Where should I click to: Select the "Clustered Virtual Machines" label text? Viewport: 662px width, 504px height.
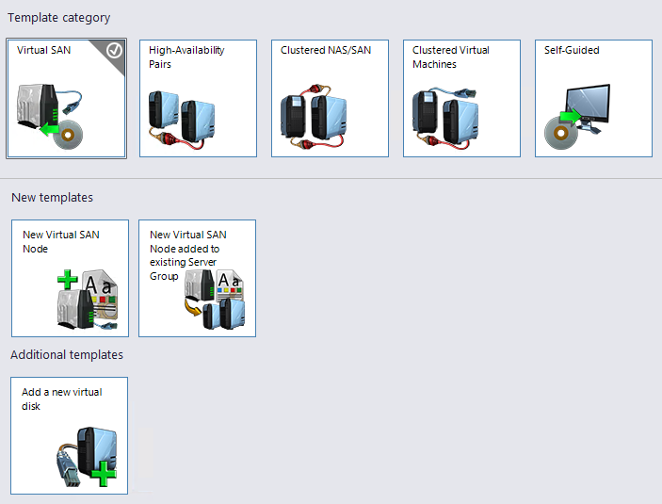(x=450, y=57)
